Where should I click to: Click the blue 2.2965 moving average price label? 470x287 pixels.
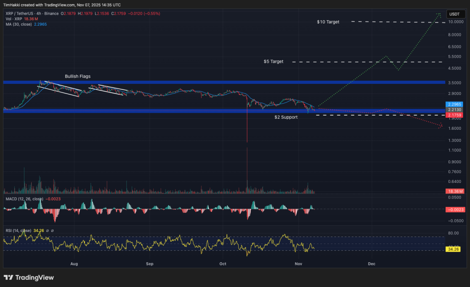point(453,104)
